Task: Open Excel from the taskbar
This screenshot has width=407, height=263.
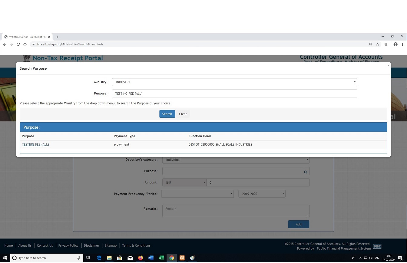Action: 161,258
